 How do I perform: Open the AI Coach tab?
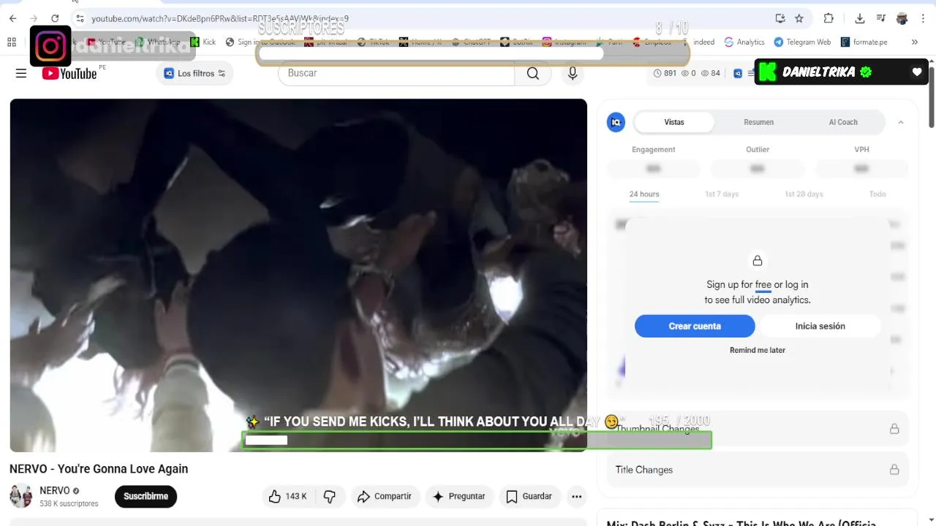tap(843, 122)
